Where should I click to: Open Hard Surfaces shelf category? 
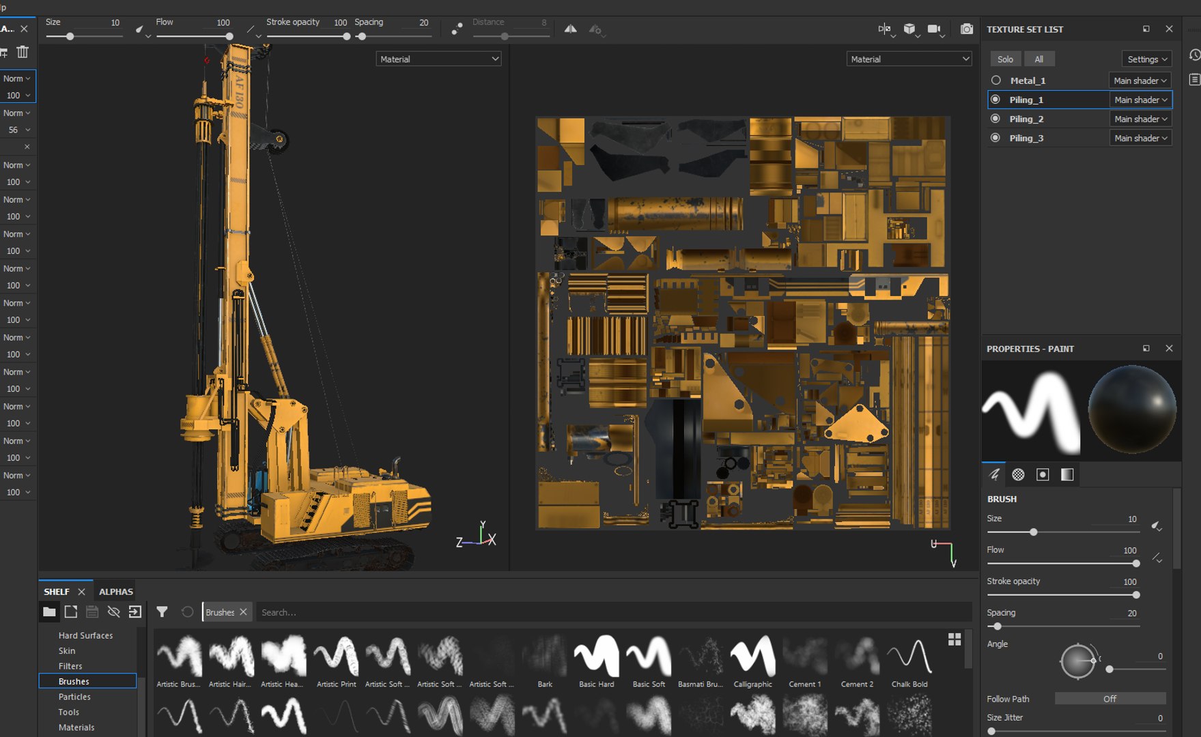[x=85, y=635]
